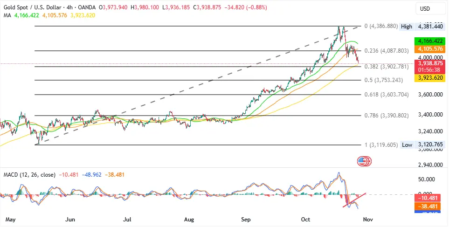Image resolution: width=449 pixels, height=227 pixels.
Task: Click the US economic event flag icon
Action: tap(363, 161)
